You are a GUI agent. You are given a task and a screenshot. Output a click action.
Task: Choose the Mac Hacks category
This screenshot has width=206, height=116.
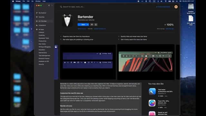(x=42, y=44)
